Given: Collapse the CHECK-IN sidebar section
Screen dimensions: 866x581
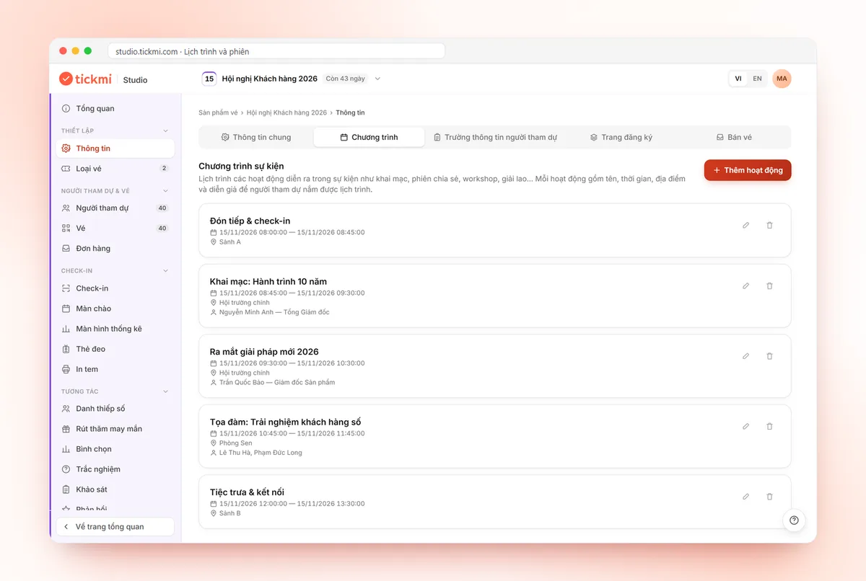Looking at the screenshot, I should (x=165, y=271).
